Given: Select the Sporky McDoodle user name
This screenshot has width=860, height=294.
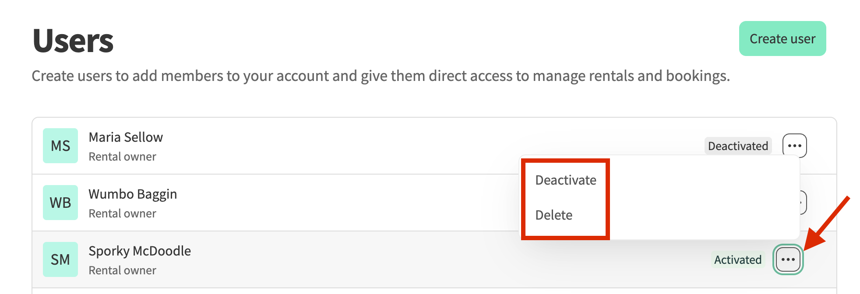Looking at the screenshot, I should (x=140, y=251).
